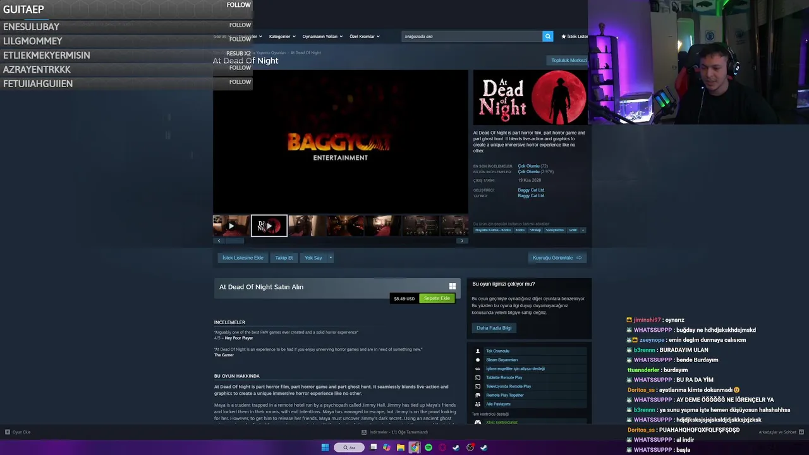Click the Aile Paylaşımı family icon

coord(478,404)
